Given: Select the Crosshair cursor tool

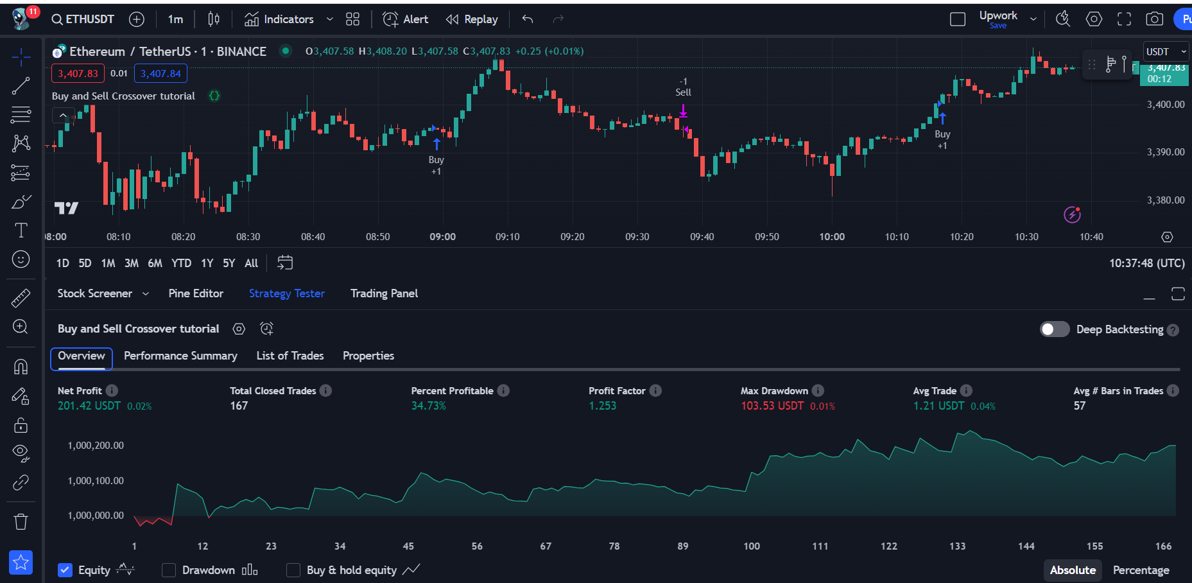Looking at the screenshot, I should click(21, 57).
